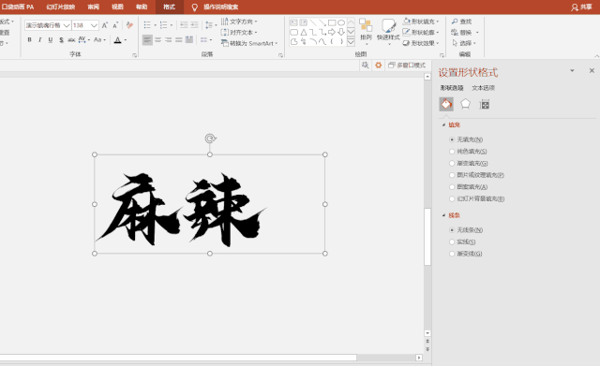The image size is (600, 366).
Task: Select No line (无线条) option
Action: pyautogui.click(x=466, y=230)
